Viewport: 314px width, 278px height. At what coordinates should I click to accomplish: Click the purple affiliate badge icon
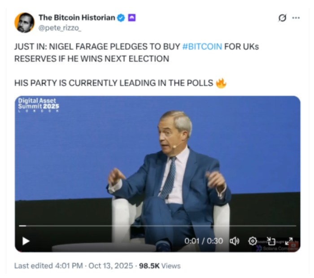tap(132, 18)
